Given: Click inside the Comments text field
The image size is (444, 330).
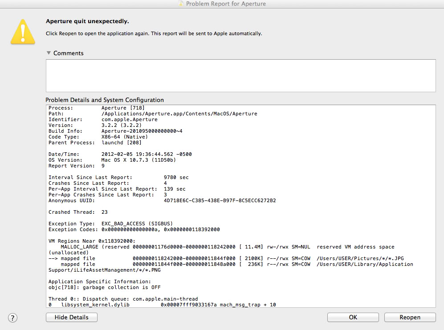Looking at the screenshot, I should pos(240,76).
